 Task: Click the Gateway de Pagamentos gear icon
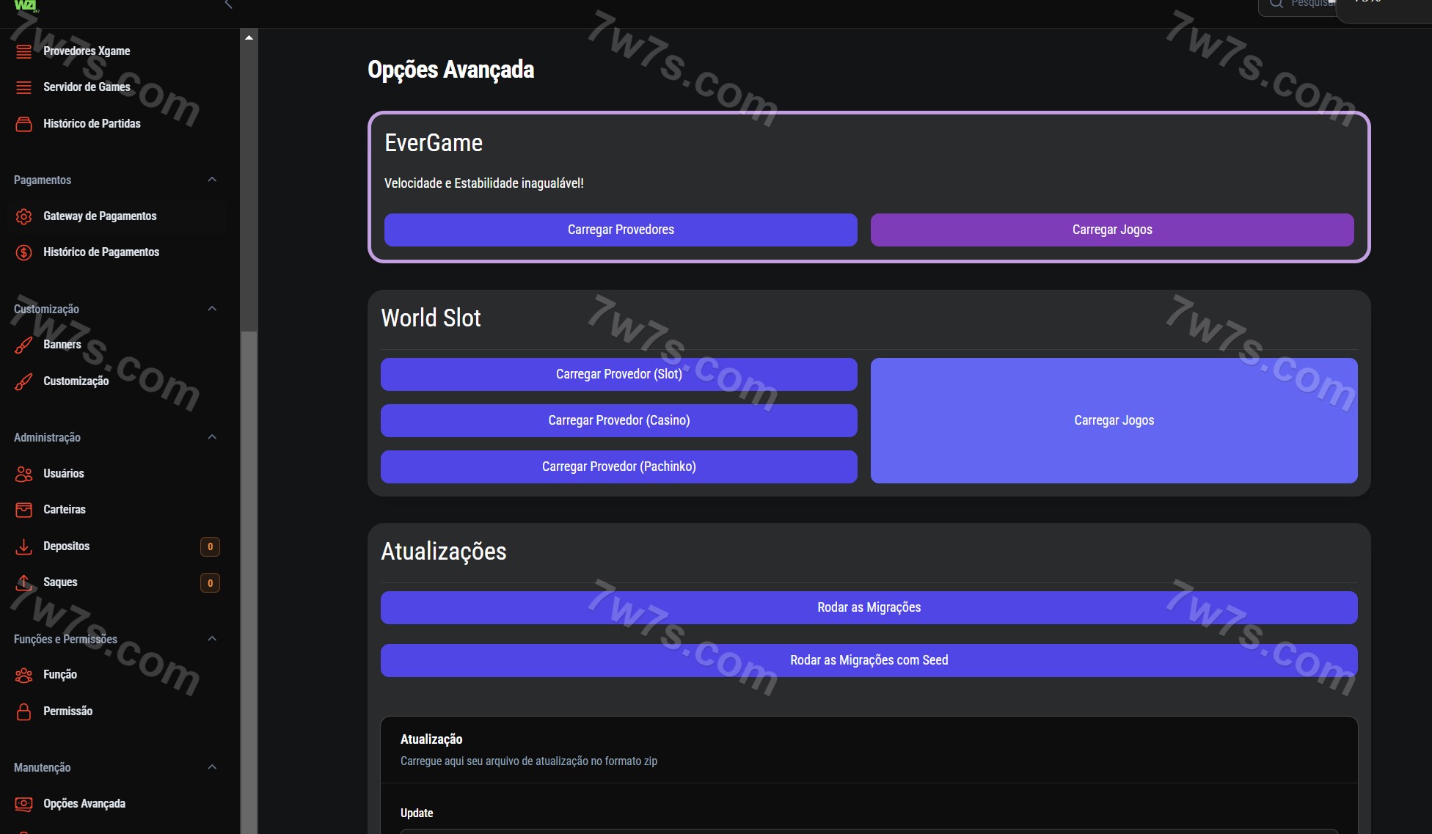click(23, 216)
